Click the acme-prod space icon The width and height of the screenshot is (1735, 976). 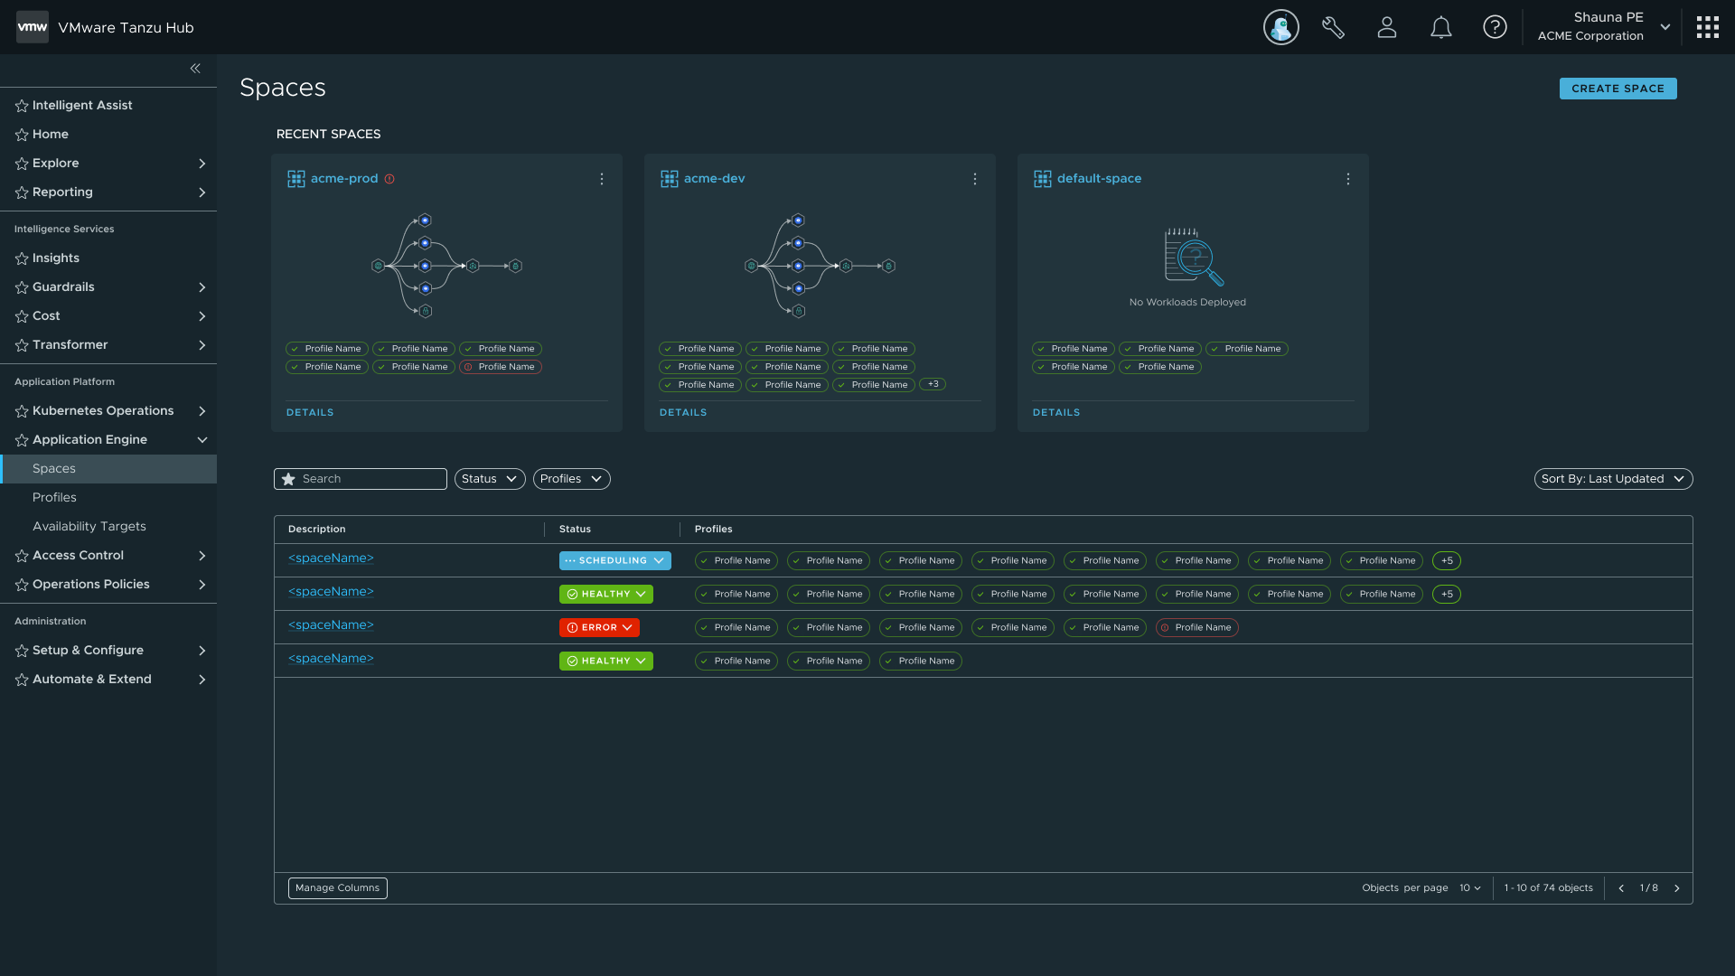[296, 179]
